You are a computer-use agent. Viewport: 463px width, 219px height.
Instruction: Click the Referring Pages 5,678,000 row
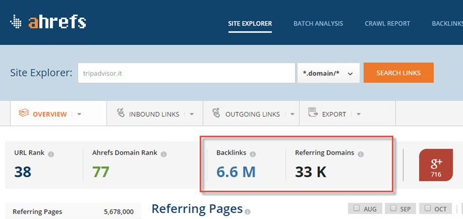[x=74, y=211]
